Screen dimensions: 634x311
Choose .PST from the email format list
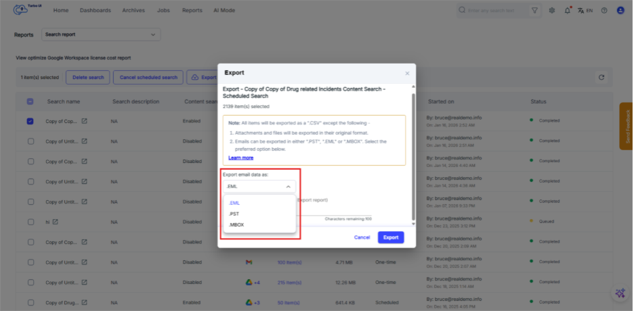pos(234,214)
